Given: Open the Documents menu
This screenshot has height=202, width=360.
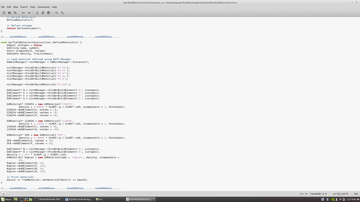Looking at the screenshot, I should 44,7.
